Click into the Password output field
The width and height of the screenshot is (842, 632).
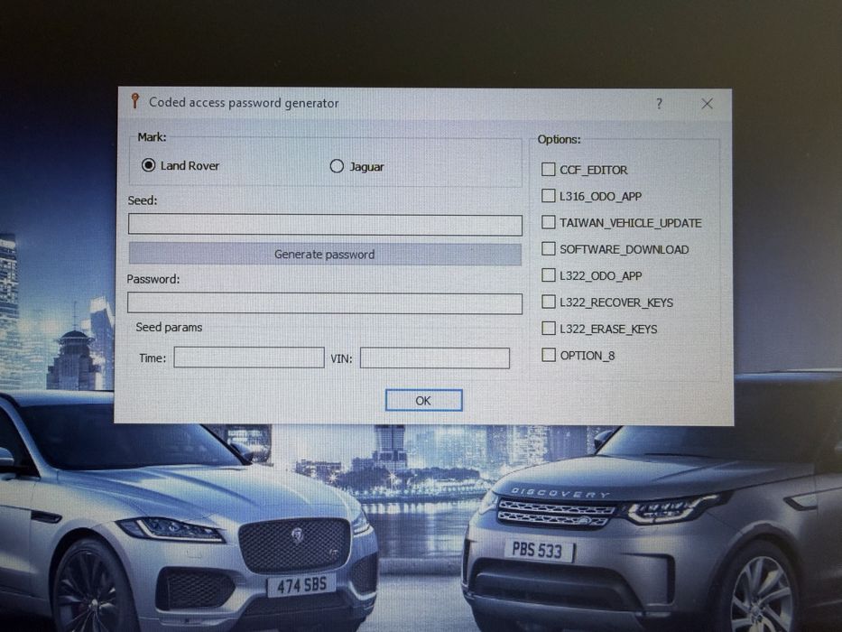[324, 303]
